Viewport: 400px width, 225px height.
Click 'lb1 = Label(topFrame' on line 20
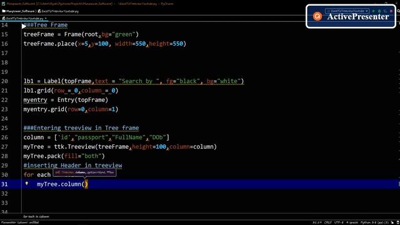tap(57, 81)
